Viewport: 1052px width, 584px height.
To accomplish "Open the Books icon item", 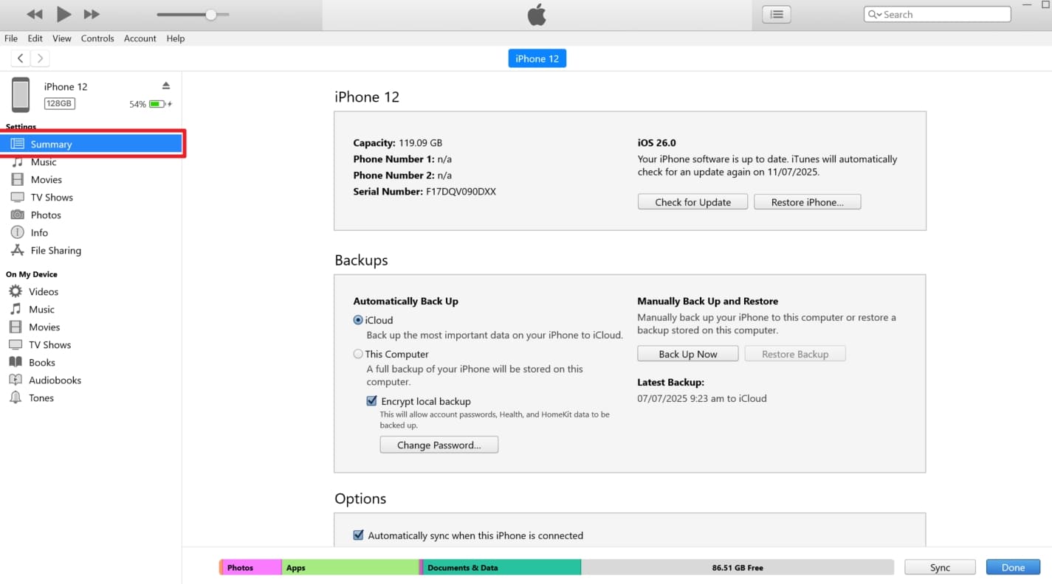I will [x=16, y=362].
